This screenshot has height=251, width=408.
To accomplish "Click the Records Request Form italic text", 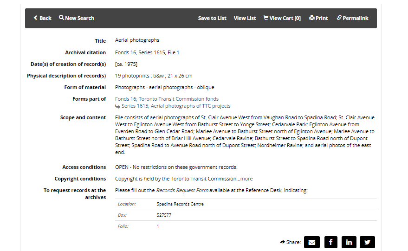I will click(182, 190).
